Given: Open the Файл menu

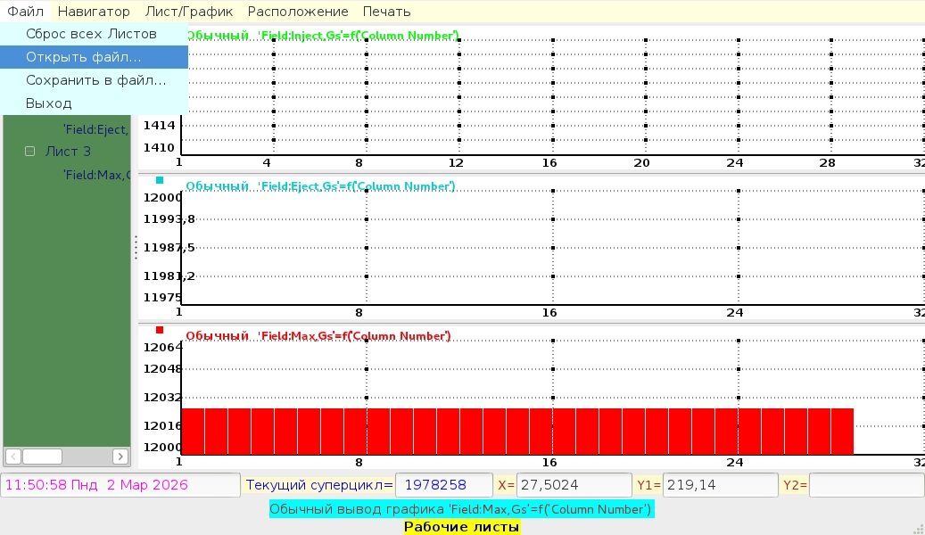Looking at the screenshot, I should (x=25, y=12).
